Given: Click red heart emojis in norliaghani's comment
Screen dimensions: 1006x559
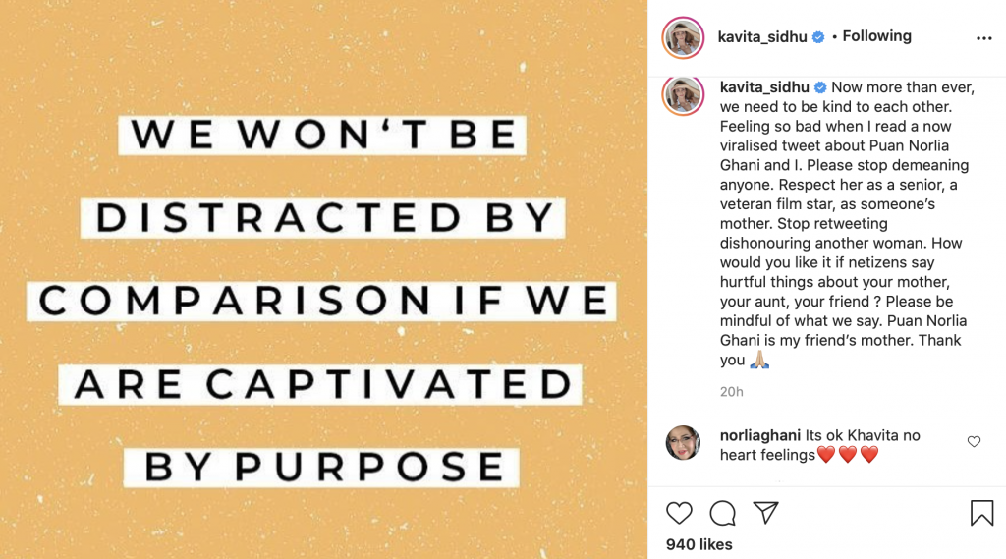Looking at the screenshot, I should tap(847, 455).
